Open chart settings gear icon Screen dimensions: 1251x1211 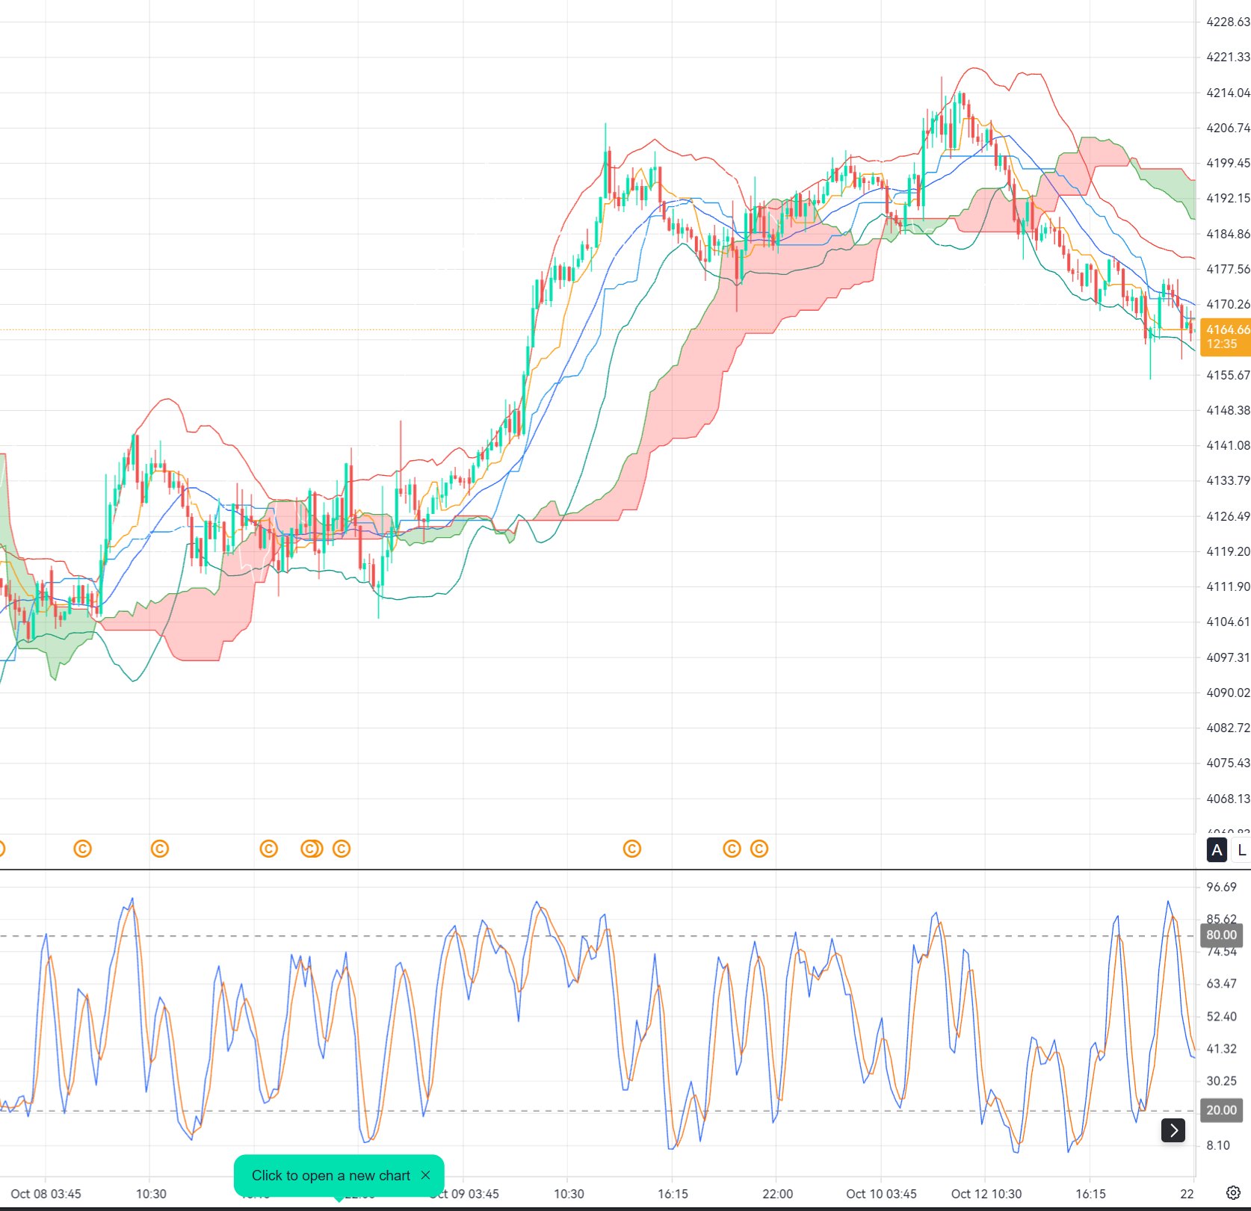pos(1233,1192)
